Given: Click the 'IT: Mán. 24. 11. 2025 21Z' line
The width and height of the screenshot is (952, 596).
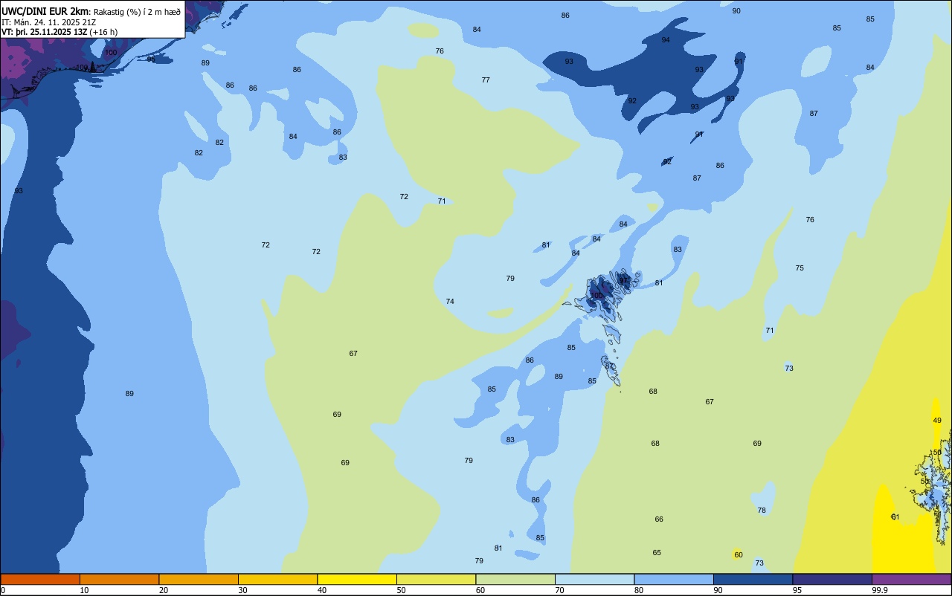Looking at the screenshot, I should coord(48,22).
